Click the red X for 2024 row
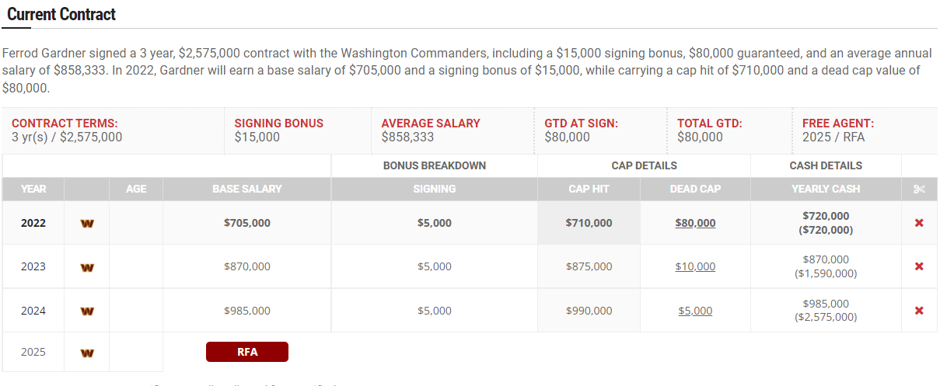 click(x=919, y=311)
